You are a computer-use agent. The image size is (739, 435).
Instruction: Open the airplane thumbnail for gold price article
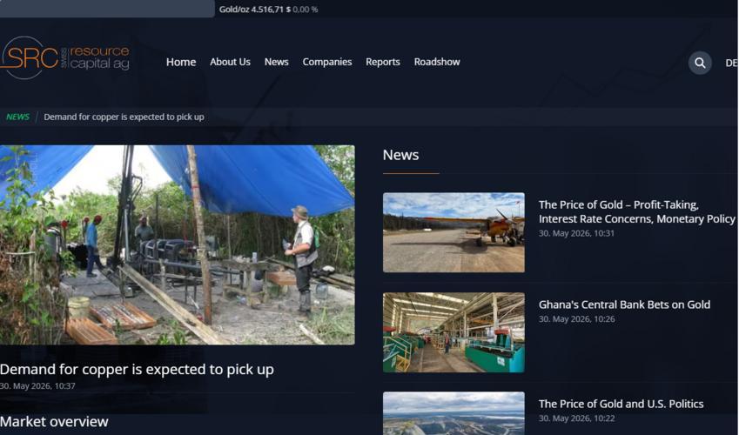(453, 232)
